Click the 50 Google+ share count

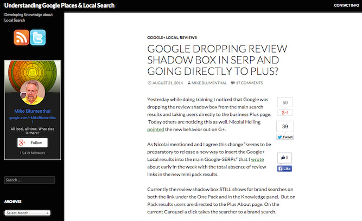point(285,102)
